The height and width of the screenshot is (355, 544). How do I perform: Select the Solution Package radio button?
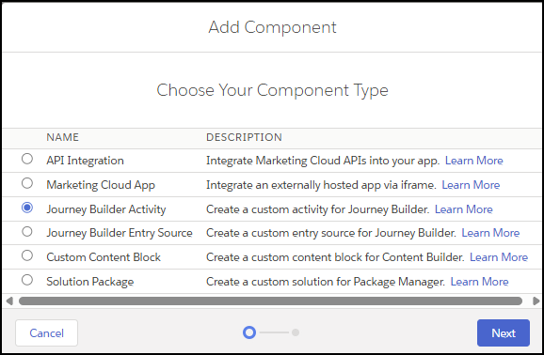(x=27, y=280)
